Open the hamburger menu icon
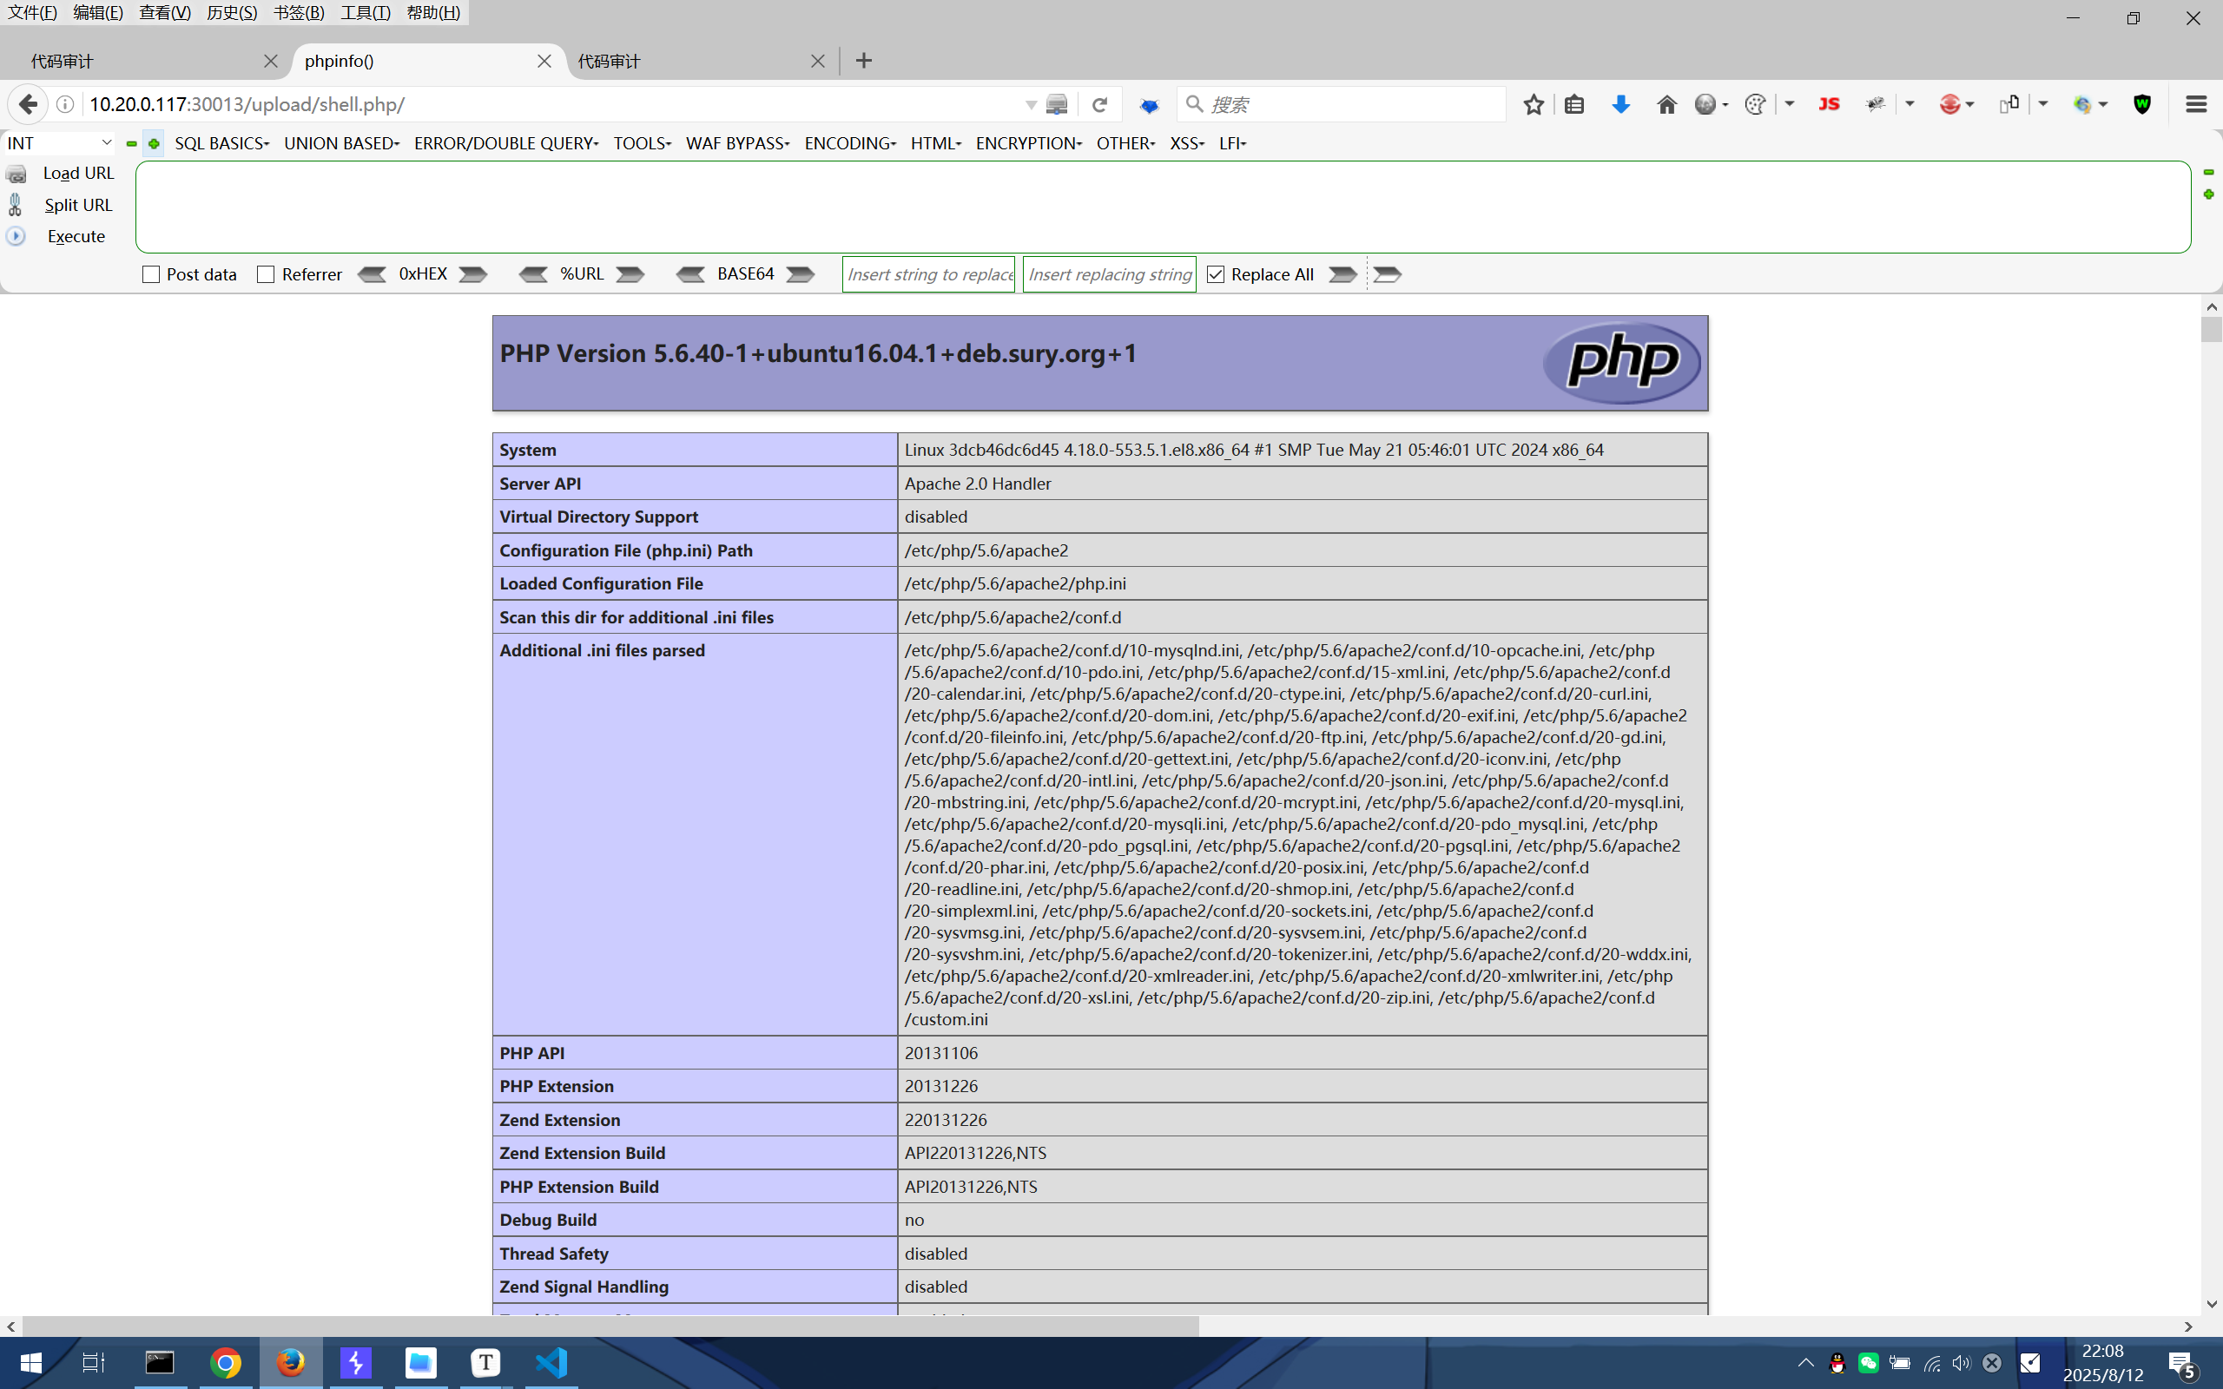The width and height of the screenshot is (2223, 1389). 2195,105
